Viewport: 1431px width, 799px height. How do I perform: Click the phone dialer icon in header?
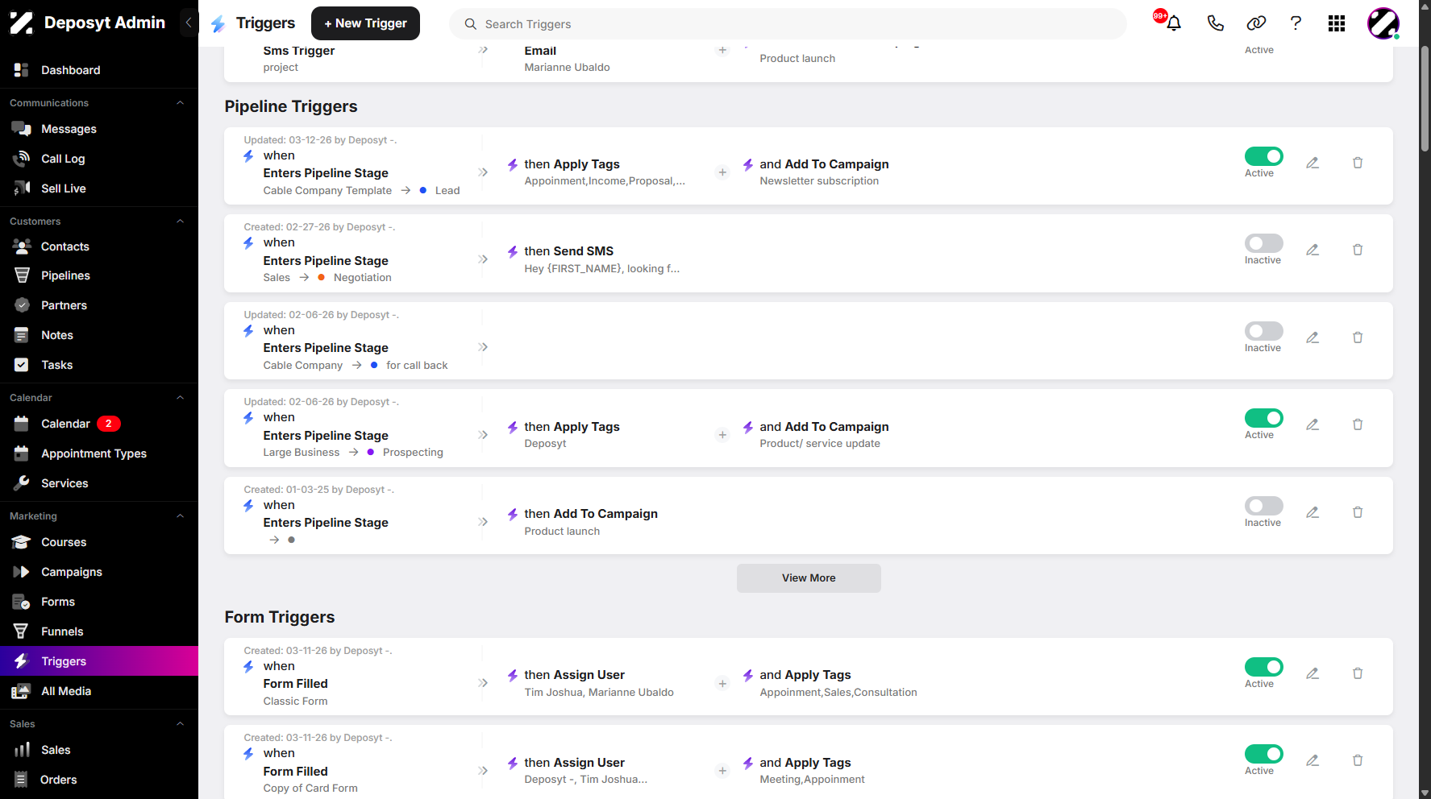tap(1215, 23)
